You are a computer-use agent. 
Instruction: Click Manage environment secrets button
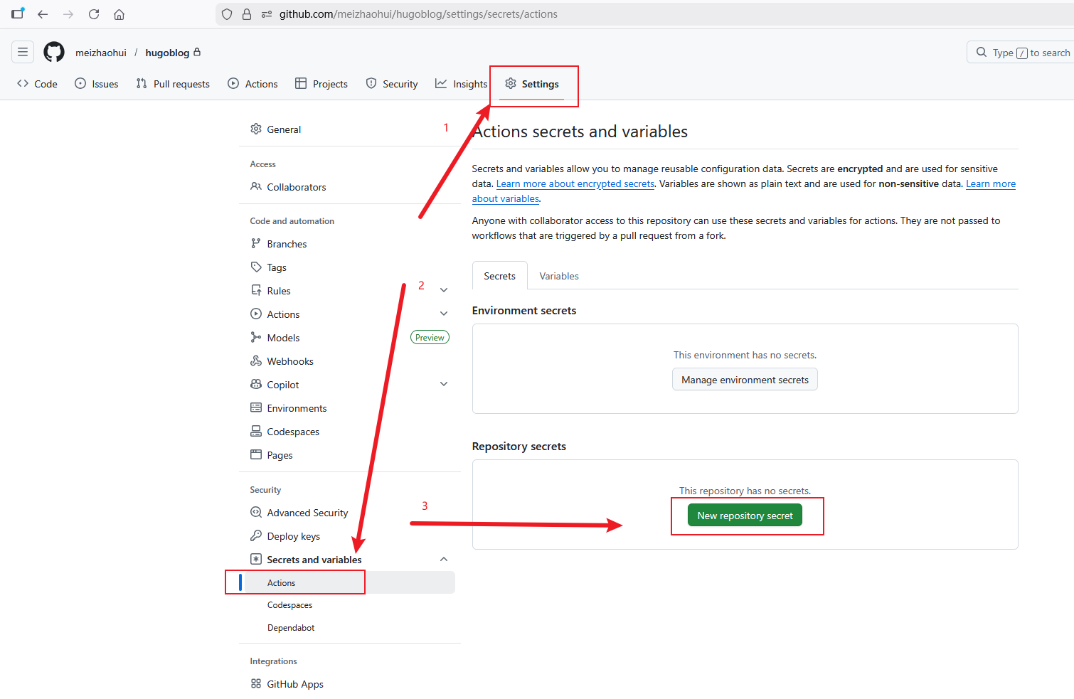[745, 380]
